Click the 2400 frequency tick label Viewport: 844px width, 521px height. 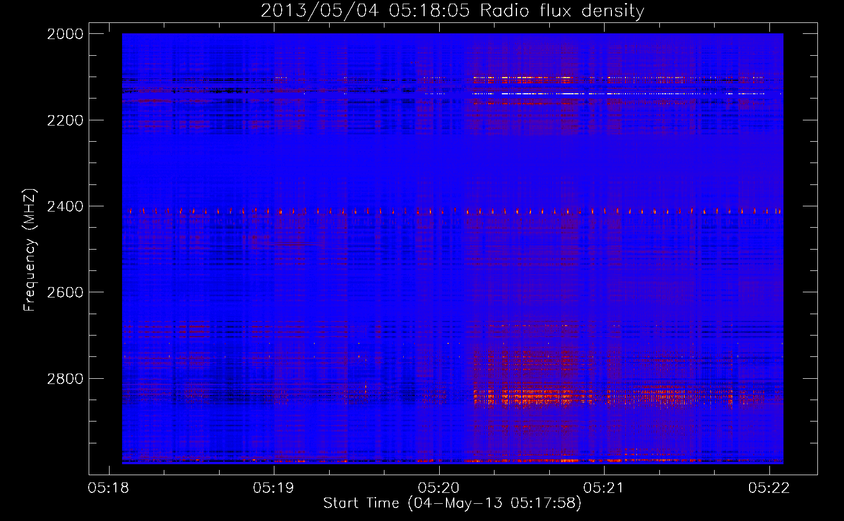(x=65, y=207)
